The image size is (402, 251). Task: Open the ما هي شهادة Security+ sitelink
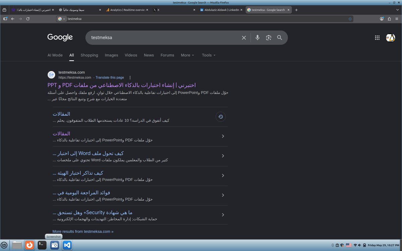click(x=92, y=213)
